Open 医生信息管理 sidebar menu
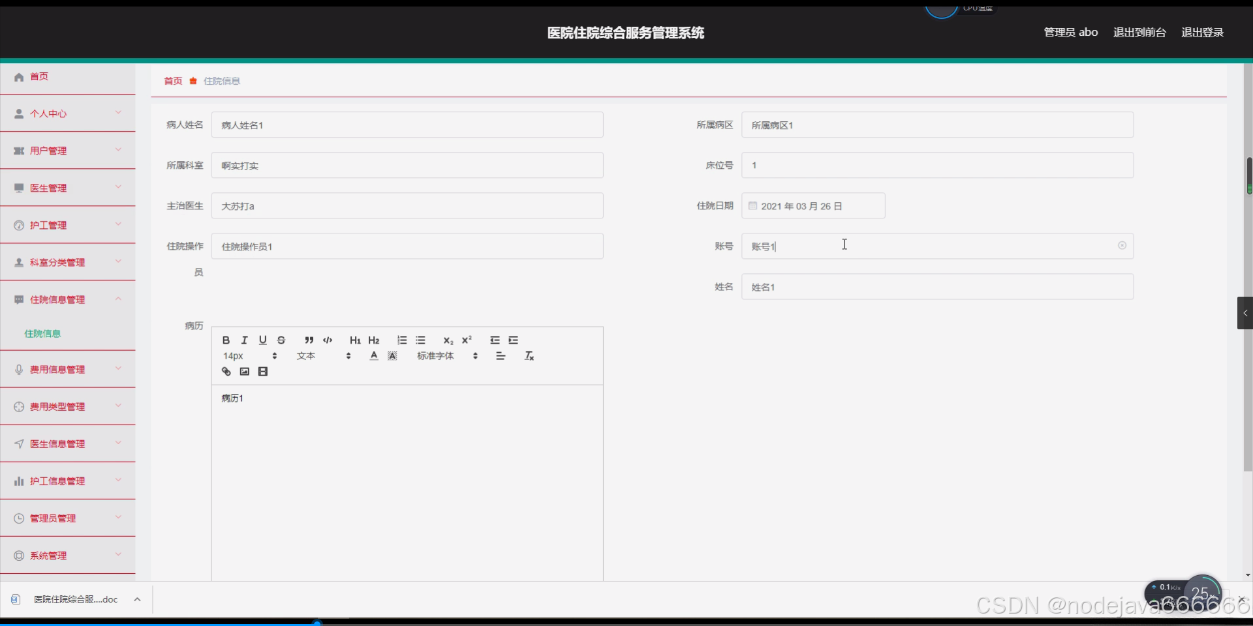 pos(68,443)
